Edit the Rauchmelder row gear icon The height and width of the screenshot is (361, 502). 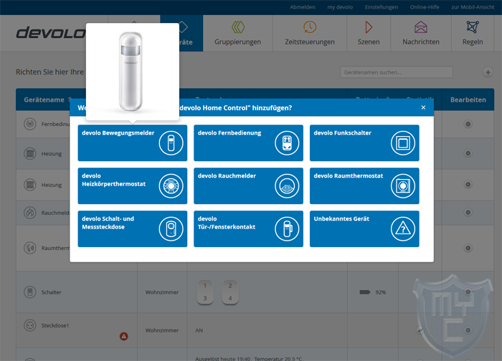pyautogui.click(x=468, y=212)
